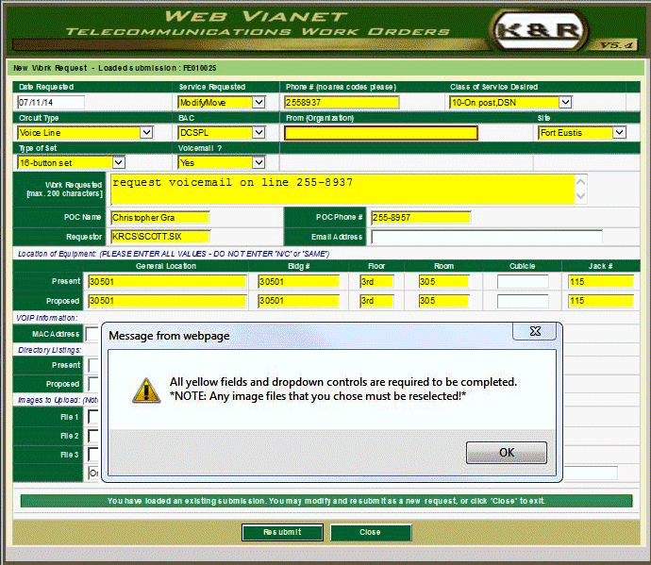Click the Present Jack # field

coord(601,281)
